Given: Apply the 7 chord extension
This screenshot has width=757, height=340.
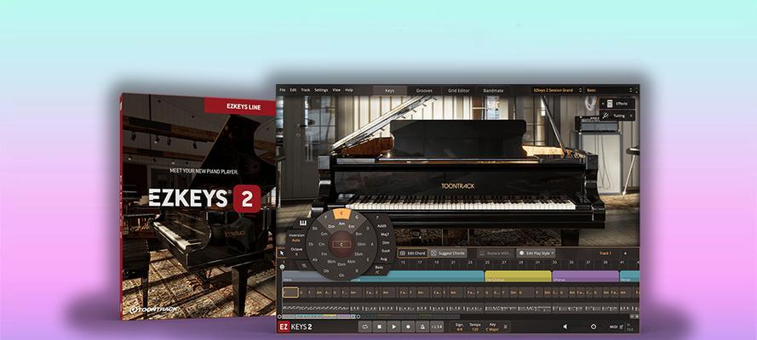Looking at the screenshot, I should coord(377,218).
